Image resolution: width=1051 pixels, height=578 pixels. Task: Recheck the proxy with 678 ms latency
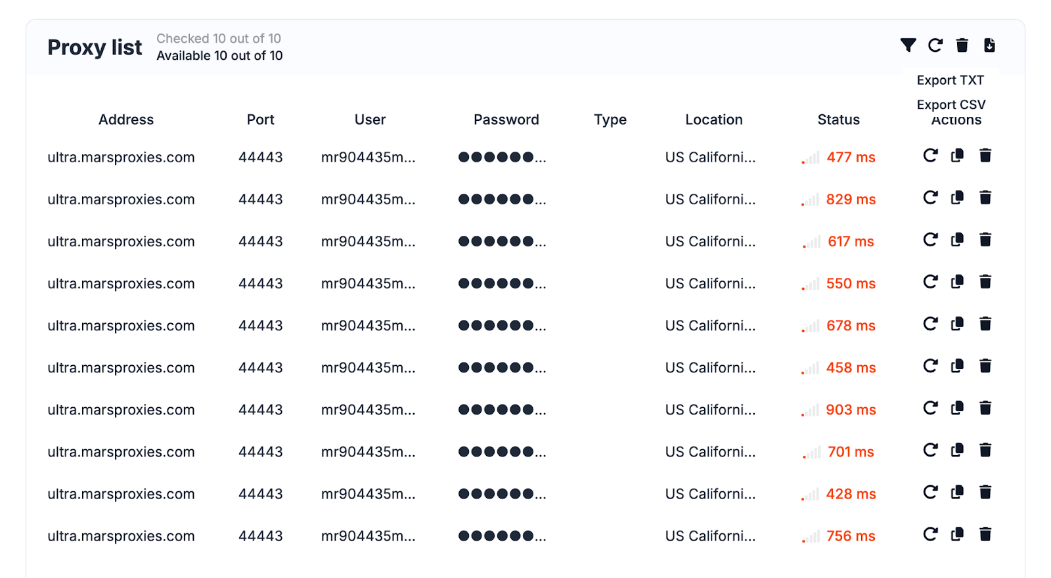pyautogui.click(x=930, y=324)
